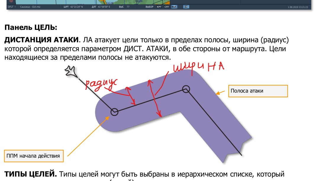This screenshot has width=334, height=181.
Task: Click the heading Панель ЦЕЛЬ:
Action: coord(31,28)
